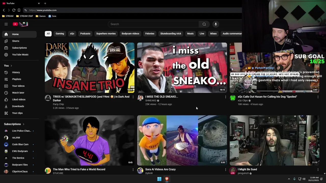Select the xQc filter chip
Image resolution: width=326 pixels, height=183 pixels.
pyautogui.click(x=72, y=34)
